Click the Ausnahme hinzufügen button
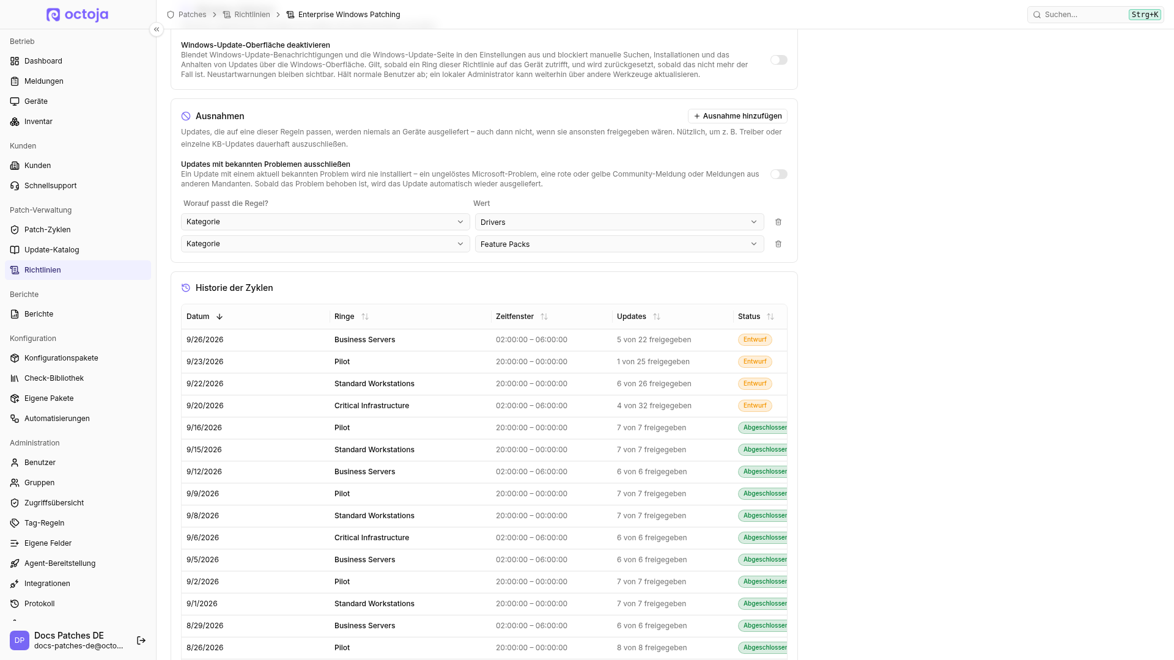 737,116
